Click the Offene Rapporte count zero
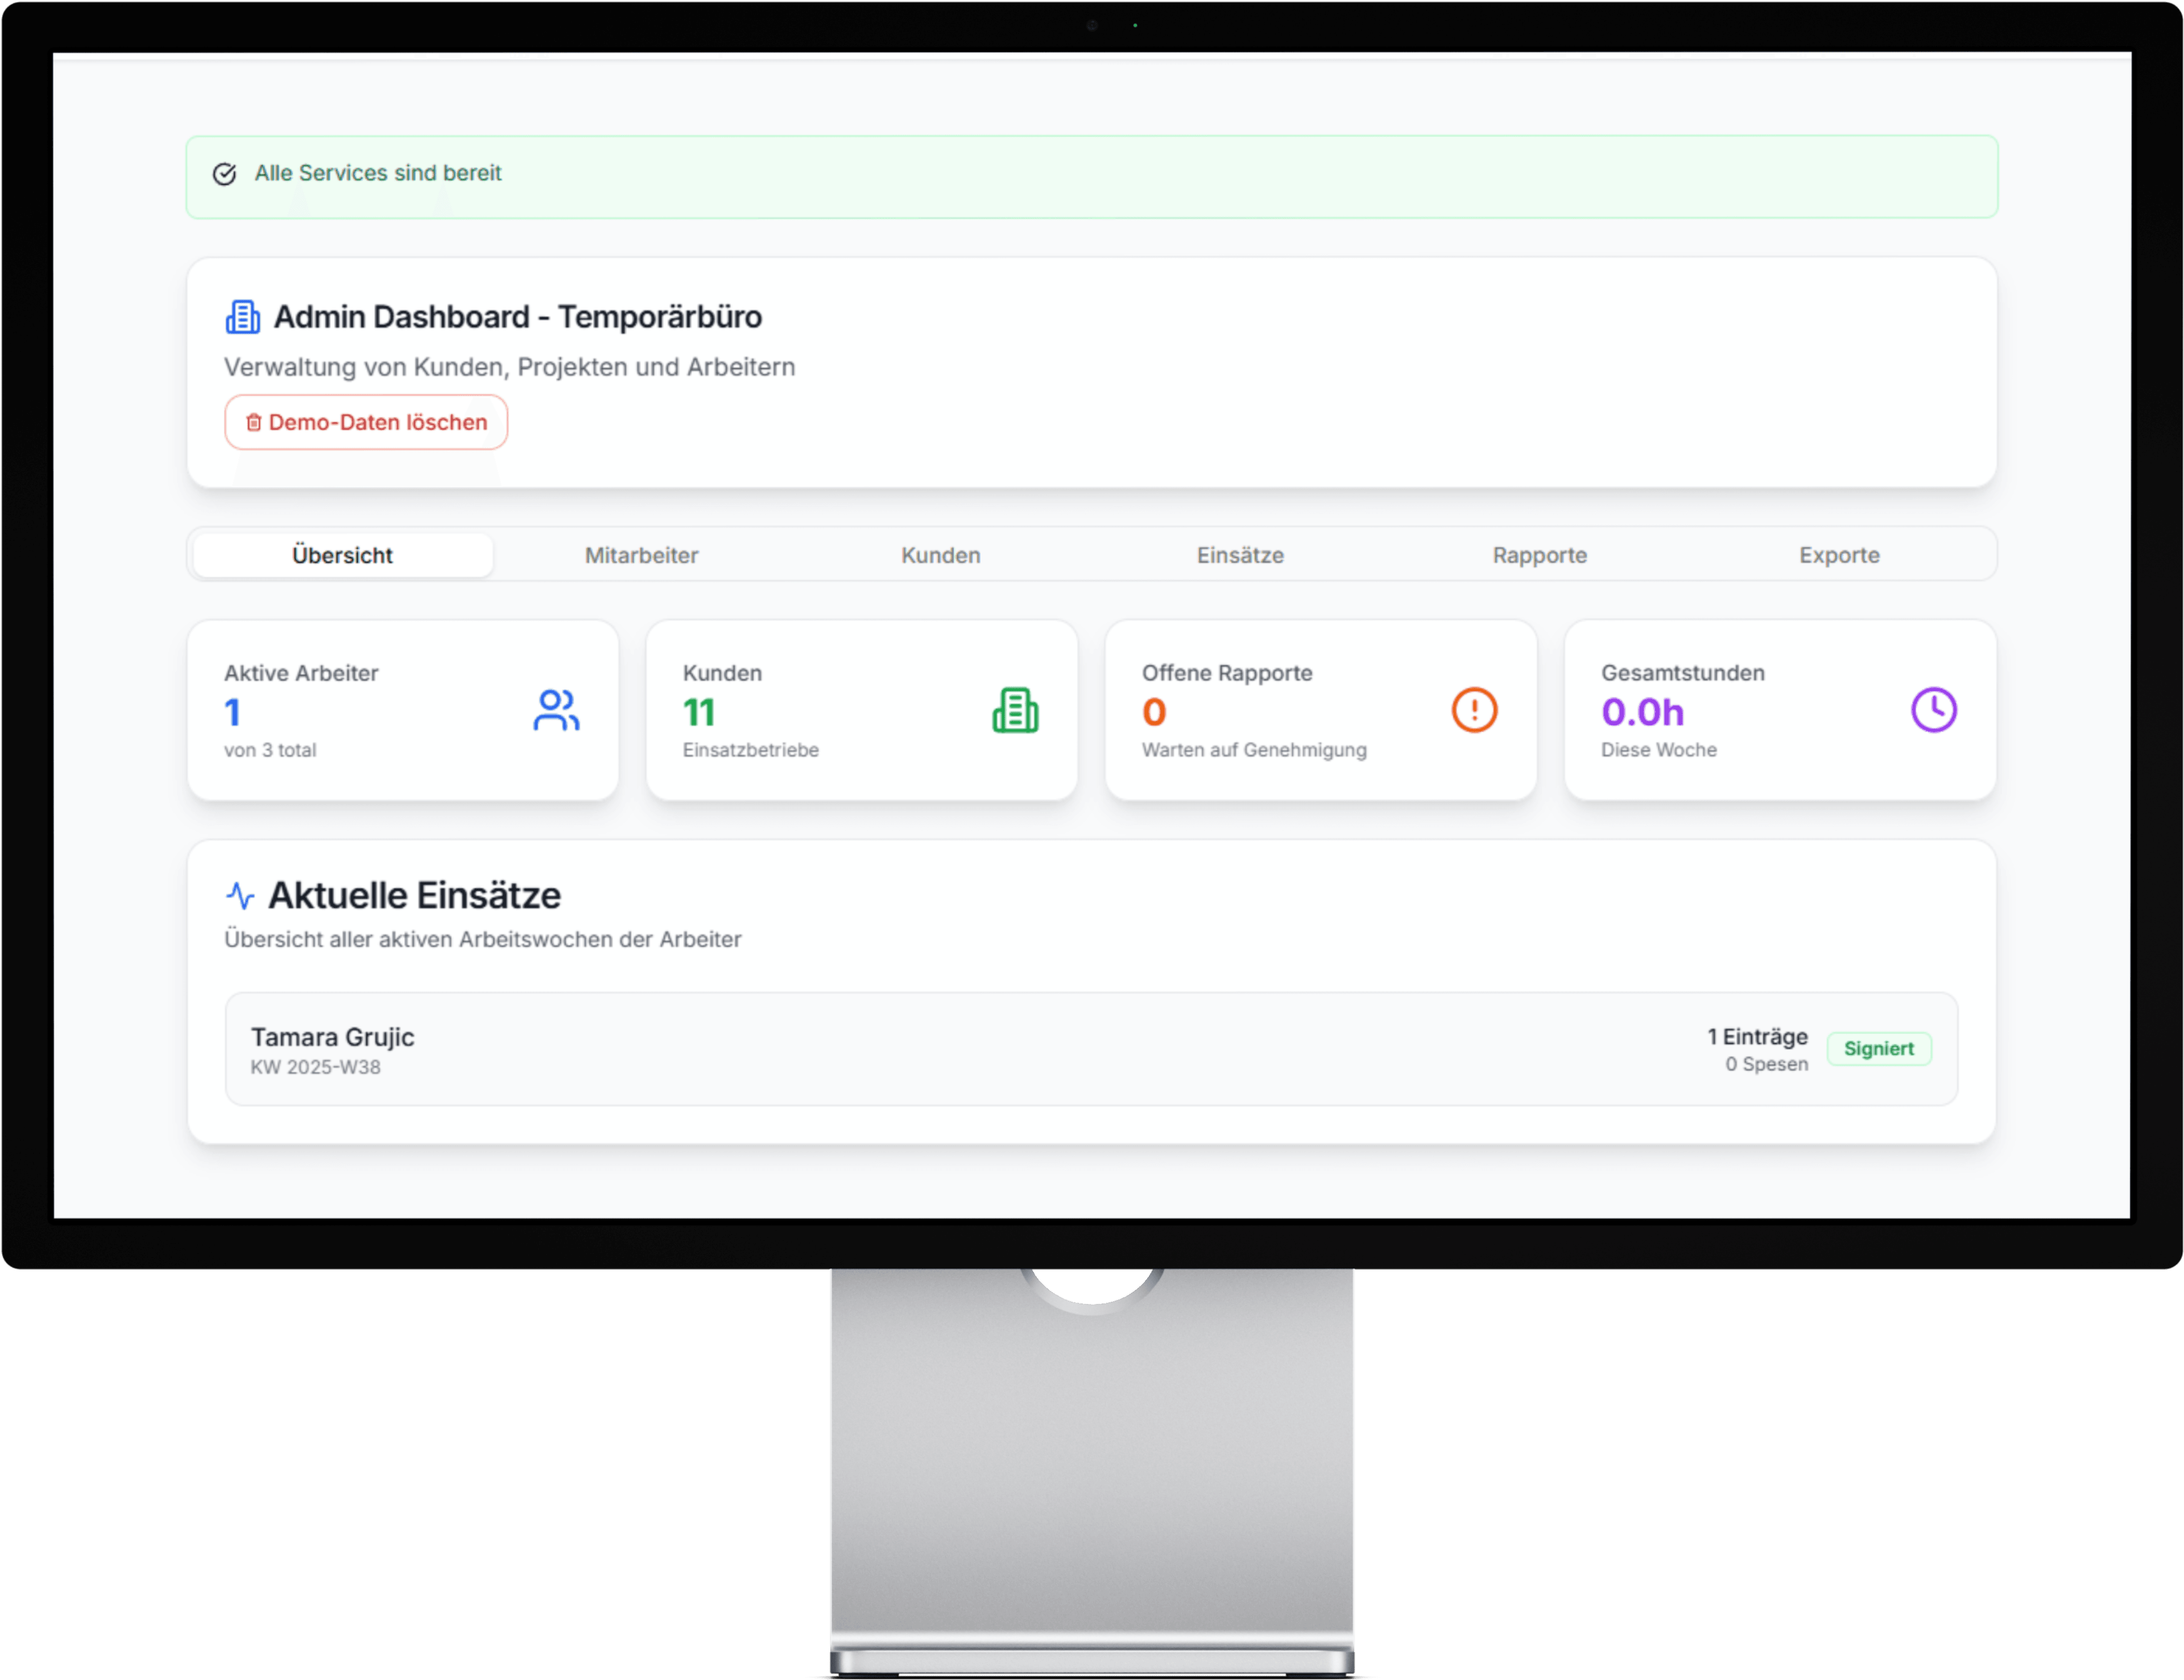The image size is (2184, 1680). click(x=1154, y=713)
